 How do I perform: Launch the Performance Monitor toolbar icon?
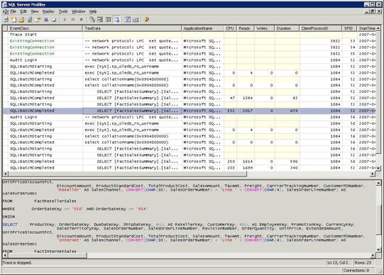pos(136,20)
